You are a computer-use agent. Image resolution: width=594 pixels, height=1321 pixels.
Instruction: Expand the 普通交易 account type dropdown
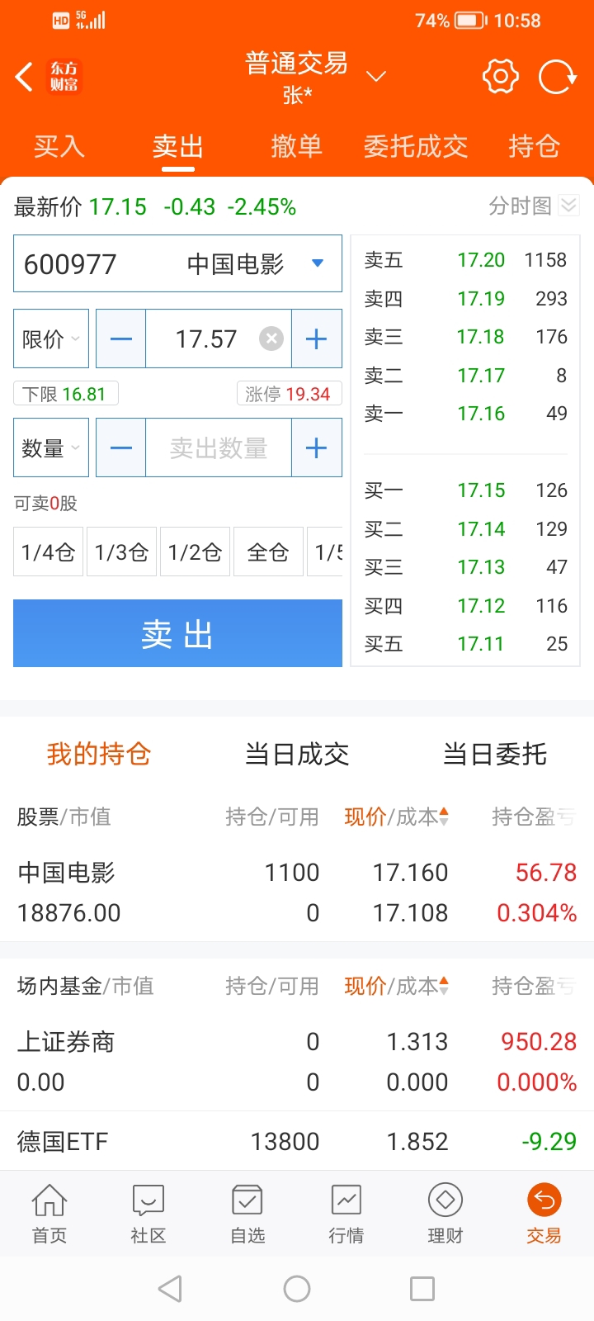[376, 77]
